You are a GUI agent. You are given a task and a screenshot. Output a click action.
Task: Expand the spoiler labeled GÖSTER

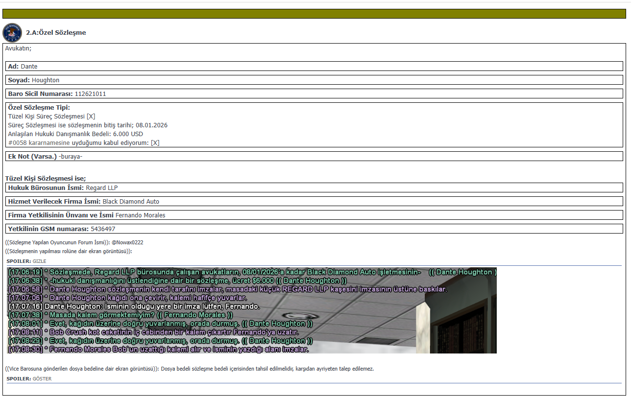(42, 379)
